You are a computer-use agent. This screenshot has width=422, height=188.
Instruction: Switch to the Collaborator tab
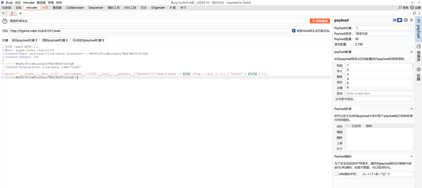click(75, 8)
